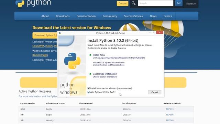Click the Active Python Releases heading
Image resolution: width=220 pixels, height=124 pixels.
pos(35,91)
